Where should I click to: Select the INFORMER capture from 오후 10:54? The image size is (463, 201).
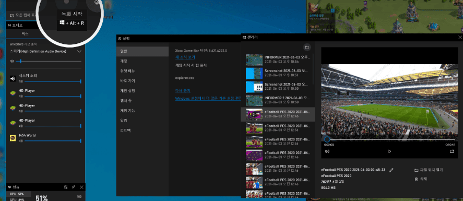(278, 60)
